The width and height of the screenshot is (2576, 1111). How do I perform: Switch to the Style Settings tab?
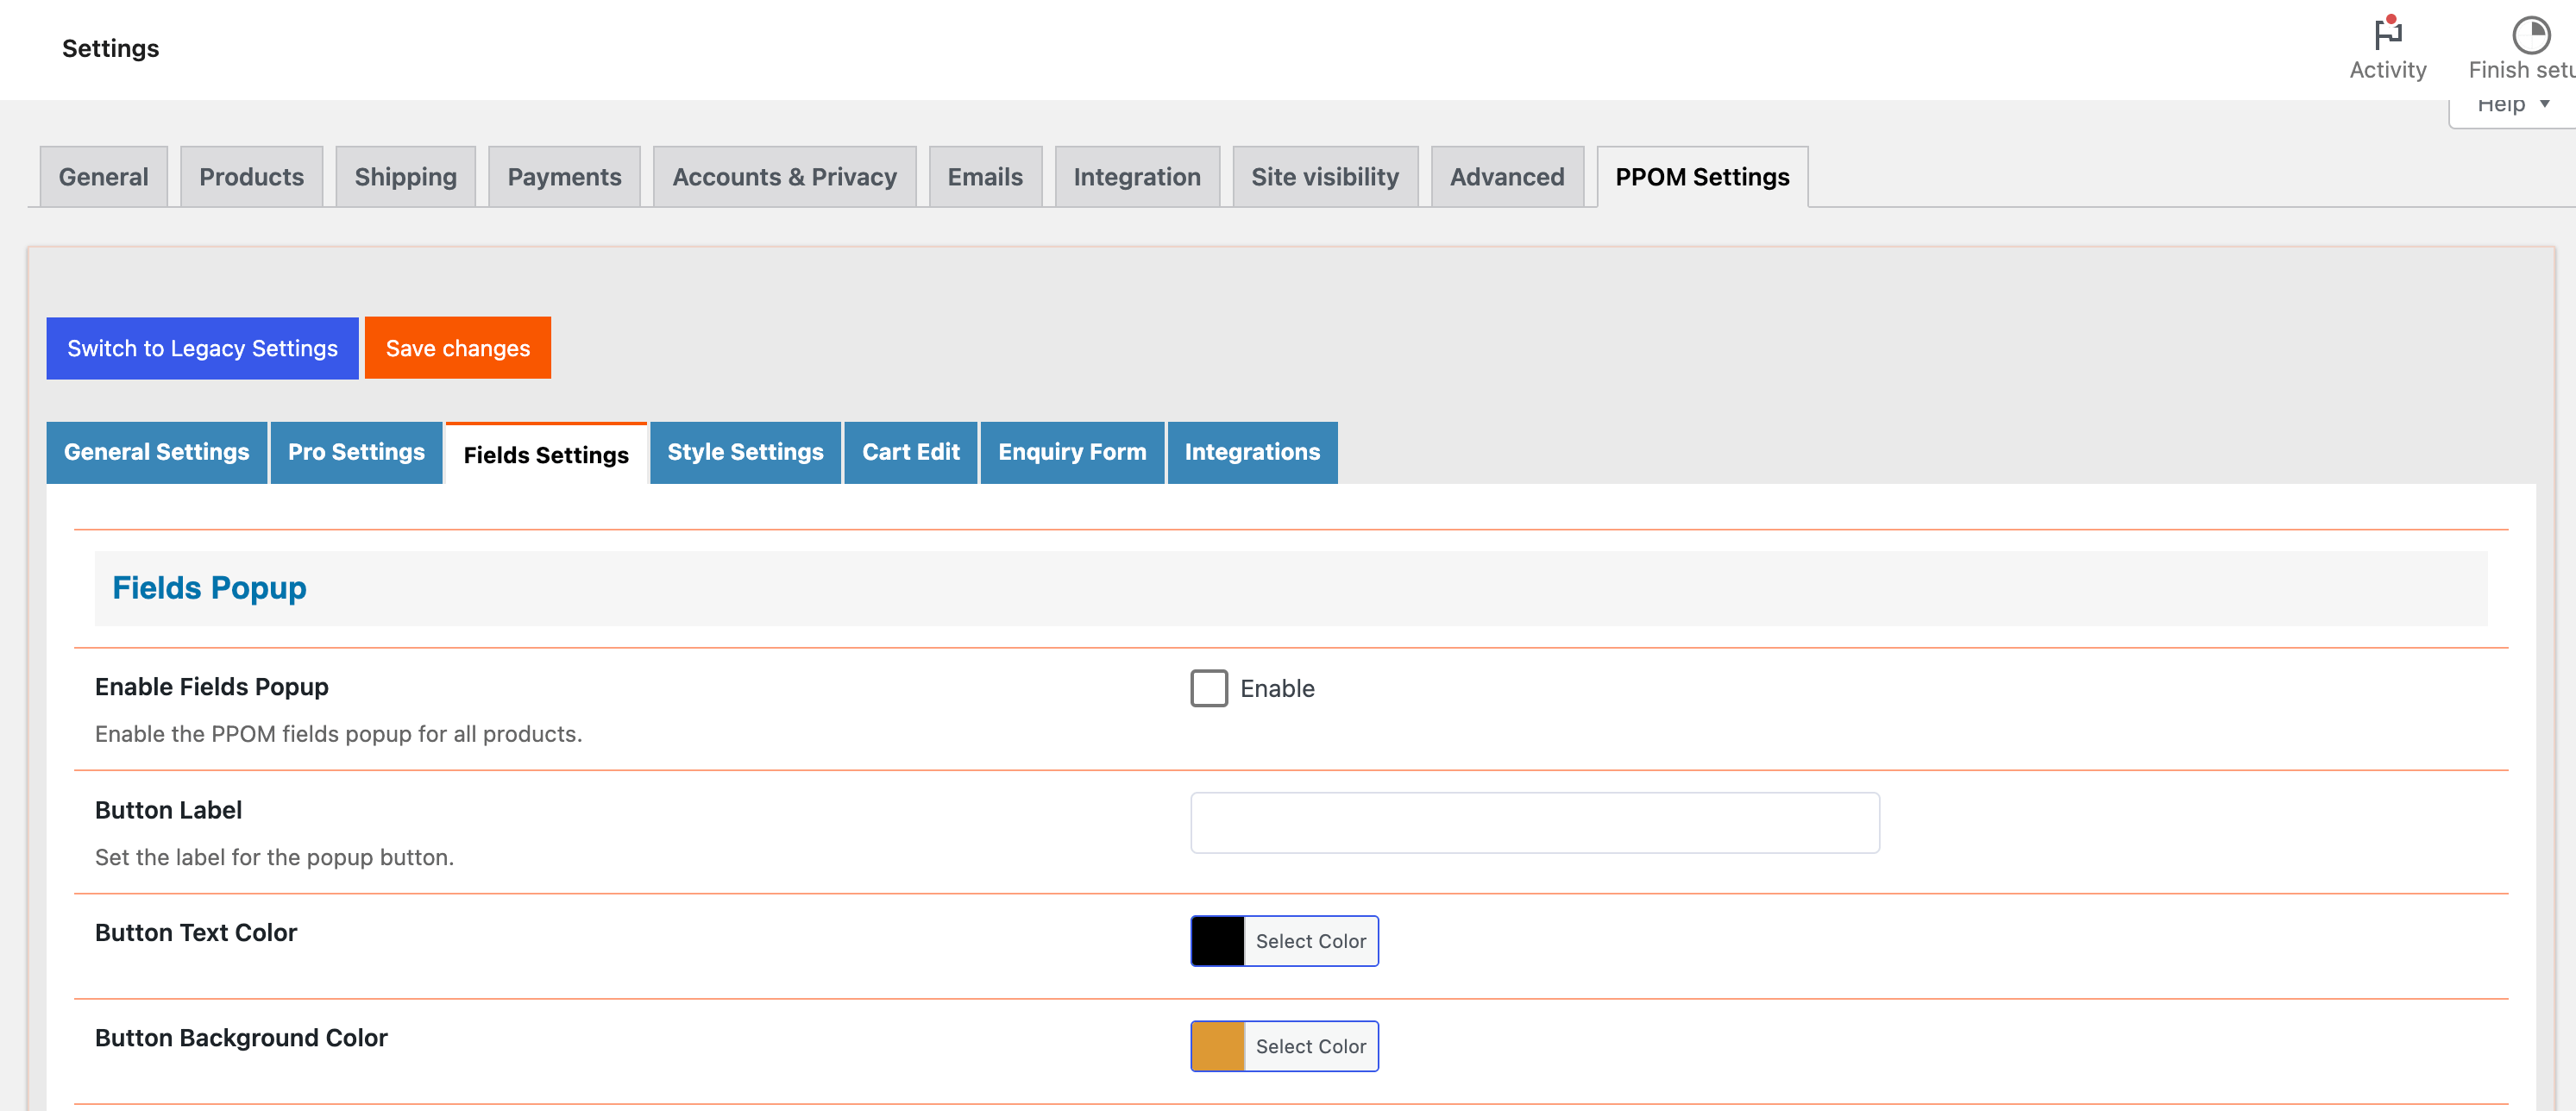click(745, 452)
